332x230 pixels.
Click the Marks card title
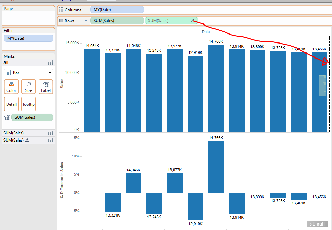pyautogui.click(x=9, y=56)
